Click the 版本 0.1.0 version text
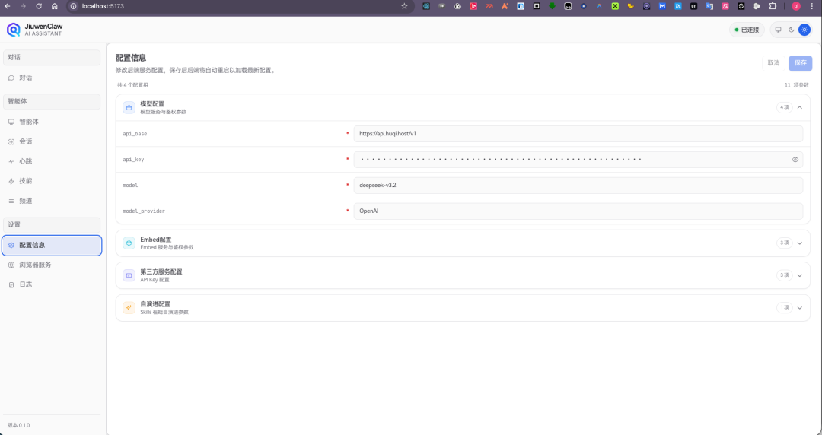The height and width of the screenshot is (435, 822). coord(18,425)
